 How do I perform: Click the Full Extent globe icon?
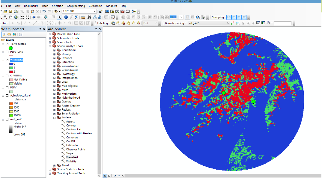16,17
